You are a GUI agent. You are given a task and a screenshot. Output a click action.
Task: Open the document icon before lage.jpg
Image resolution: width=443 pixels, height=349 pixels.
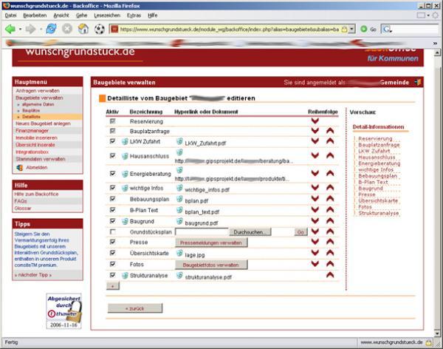coord(179,253)
